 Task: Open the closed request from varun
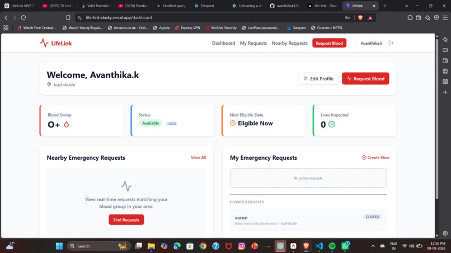tap(308, 220)
